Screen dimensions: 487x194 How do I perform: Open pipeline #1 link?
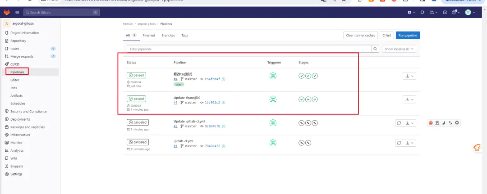coord(175,146)
